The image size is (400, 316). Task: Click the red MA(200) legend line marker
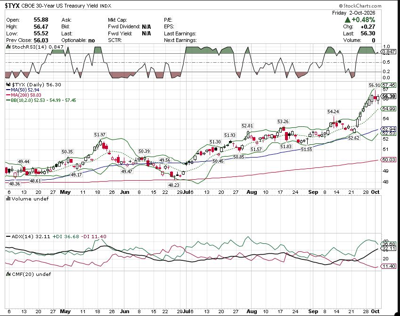click(x=8, y=95)
